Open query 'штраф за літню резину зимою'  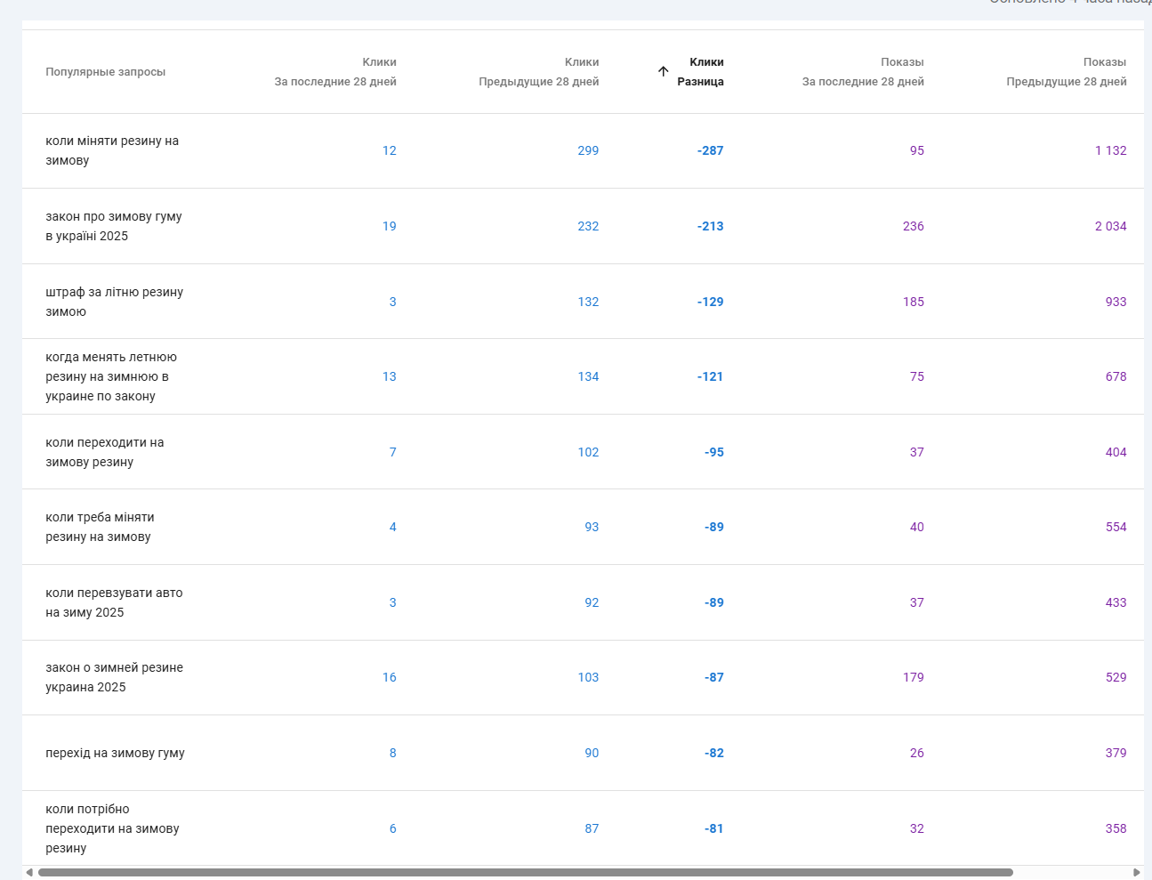click(x=114, y=302)
